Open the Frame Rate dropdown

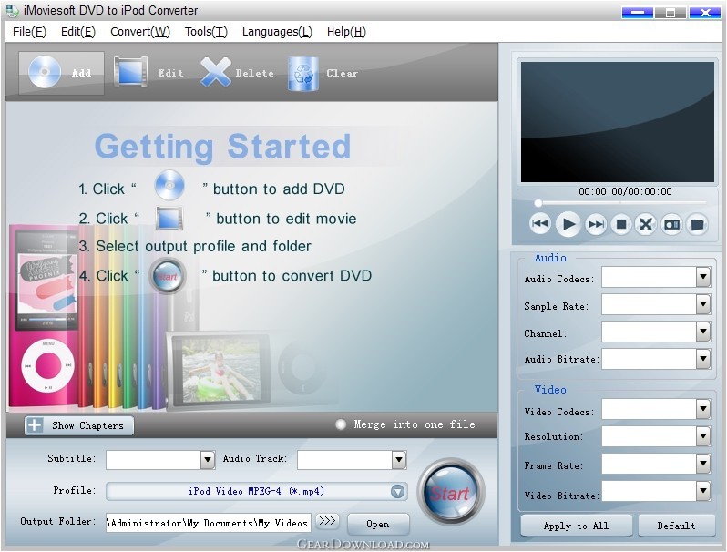pos(703,464)
